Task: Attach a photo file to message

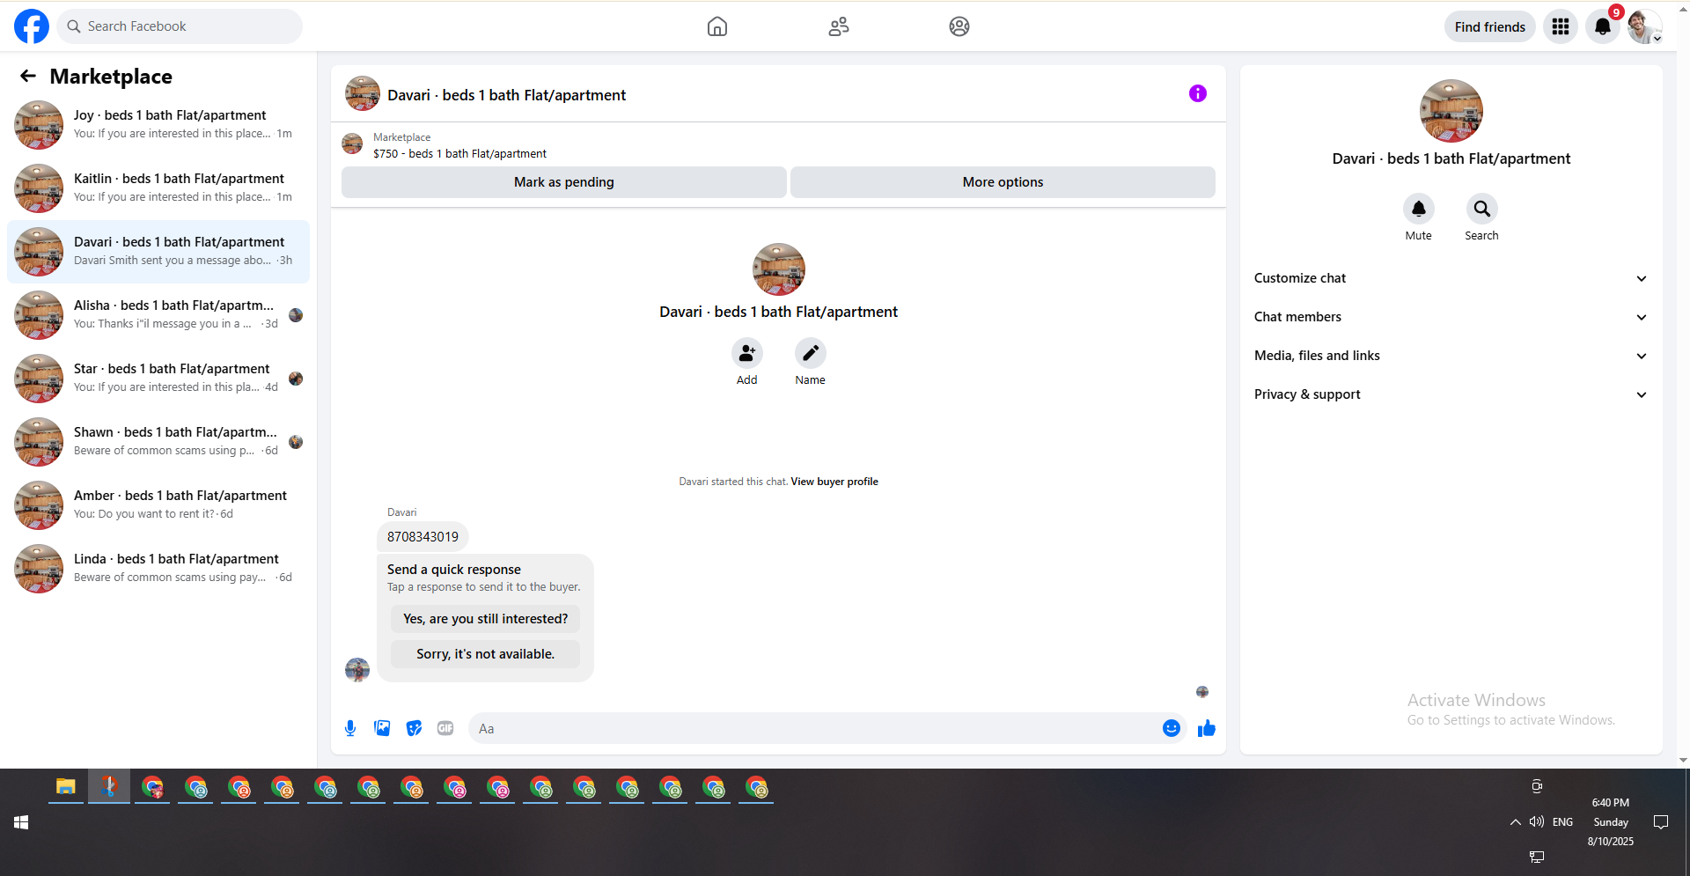Action: click(x=382, y=728)
